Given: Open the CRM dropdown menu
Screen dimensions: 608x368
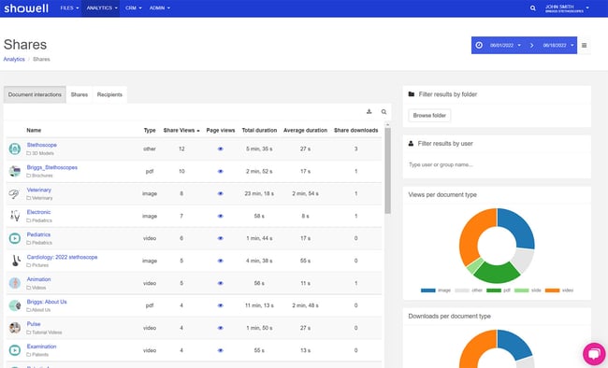Looking at the screenshot, I should click(x=134, y=8).
